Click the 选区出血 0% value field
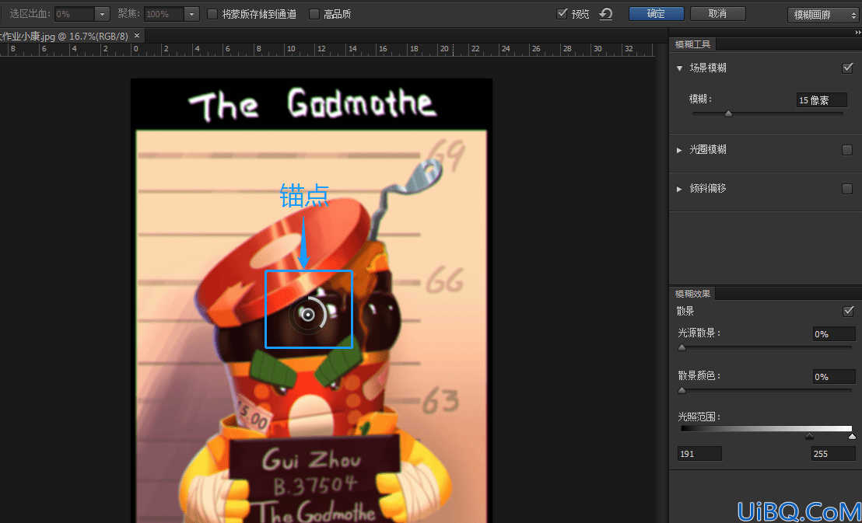This screenshot has height=523, width=862. coord(75,14)
